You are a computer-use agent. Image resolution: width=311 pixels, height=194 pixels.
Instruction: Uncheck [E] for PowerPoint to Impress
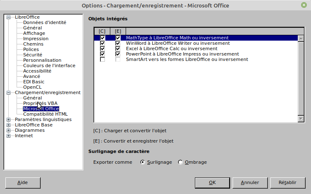click(118, 54)
